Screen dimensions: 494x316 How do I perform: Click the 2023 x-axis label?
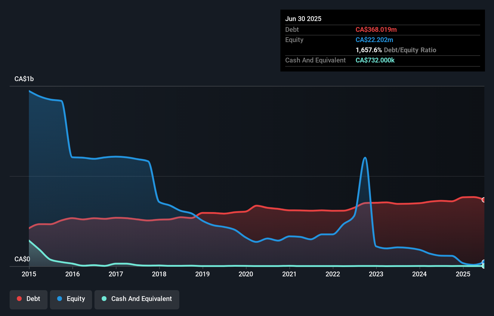click(x=376, y=274)
